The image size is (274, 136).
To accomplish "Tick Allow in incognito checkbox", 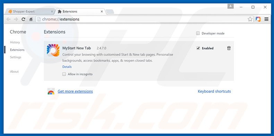I will point(64,74).
